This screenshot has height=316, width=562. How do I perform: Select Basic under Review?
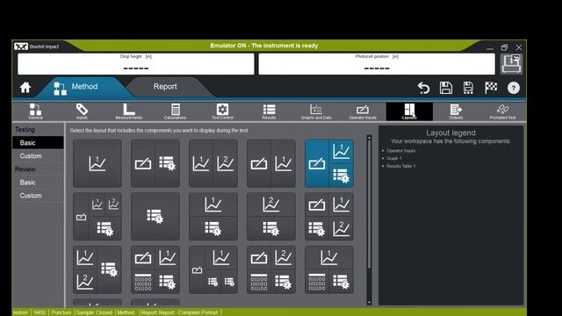click(38, 182)
